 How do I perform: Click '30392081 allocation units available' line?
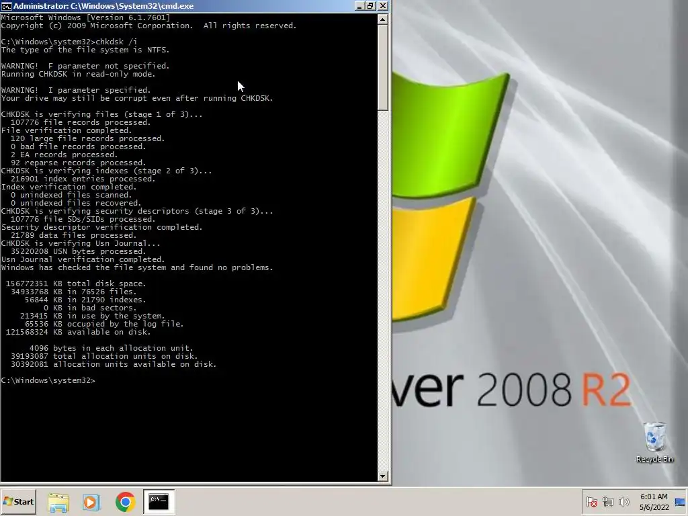coord(113,365)
